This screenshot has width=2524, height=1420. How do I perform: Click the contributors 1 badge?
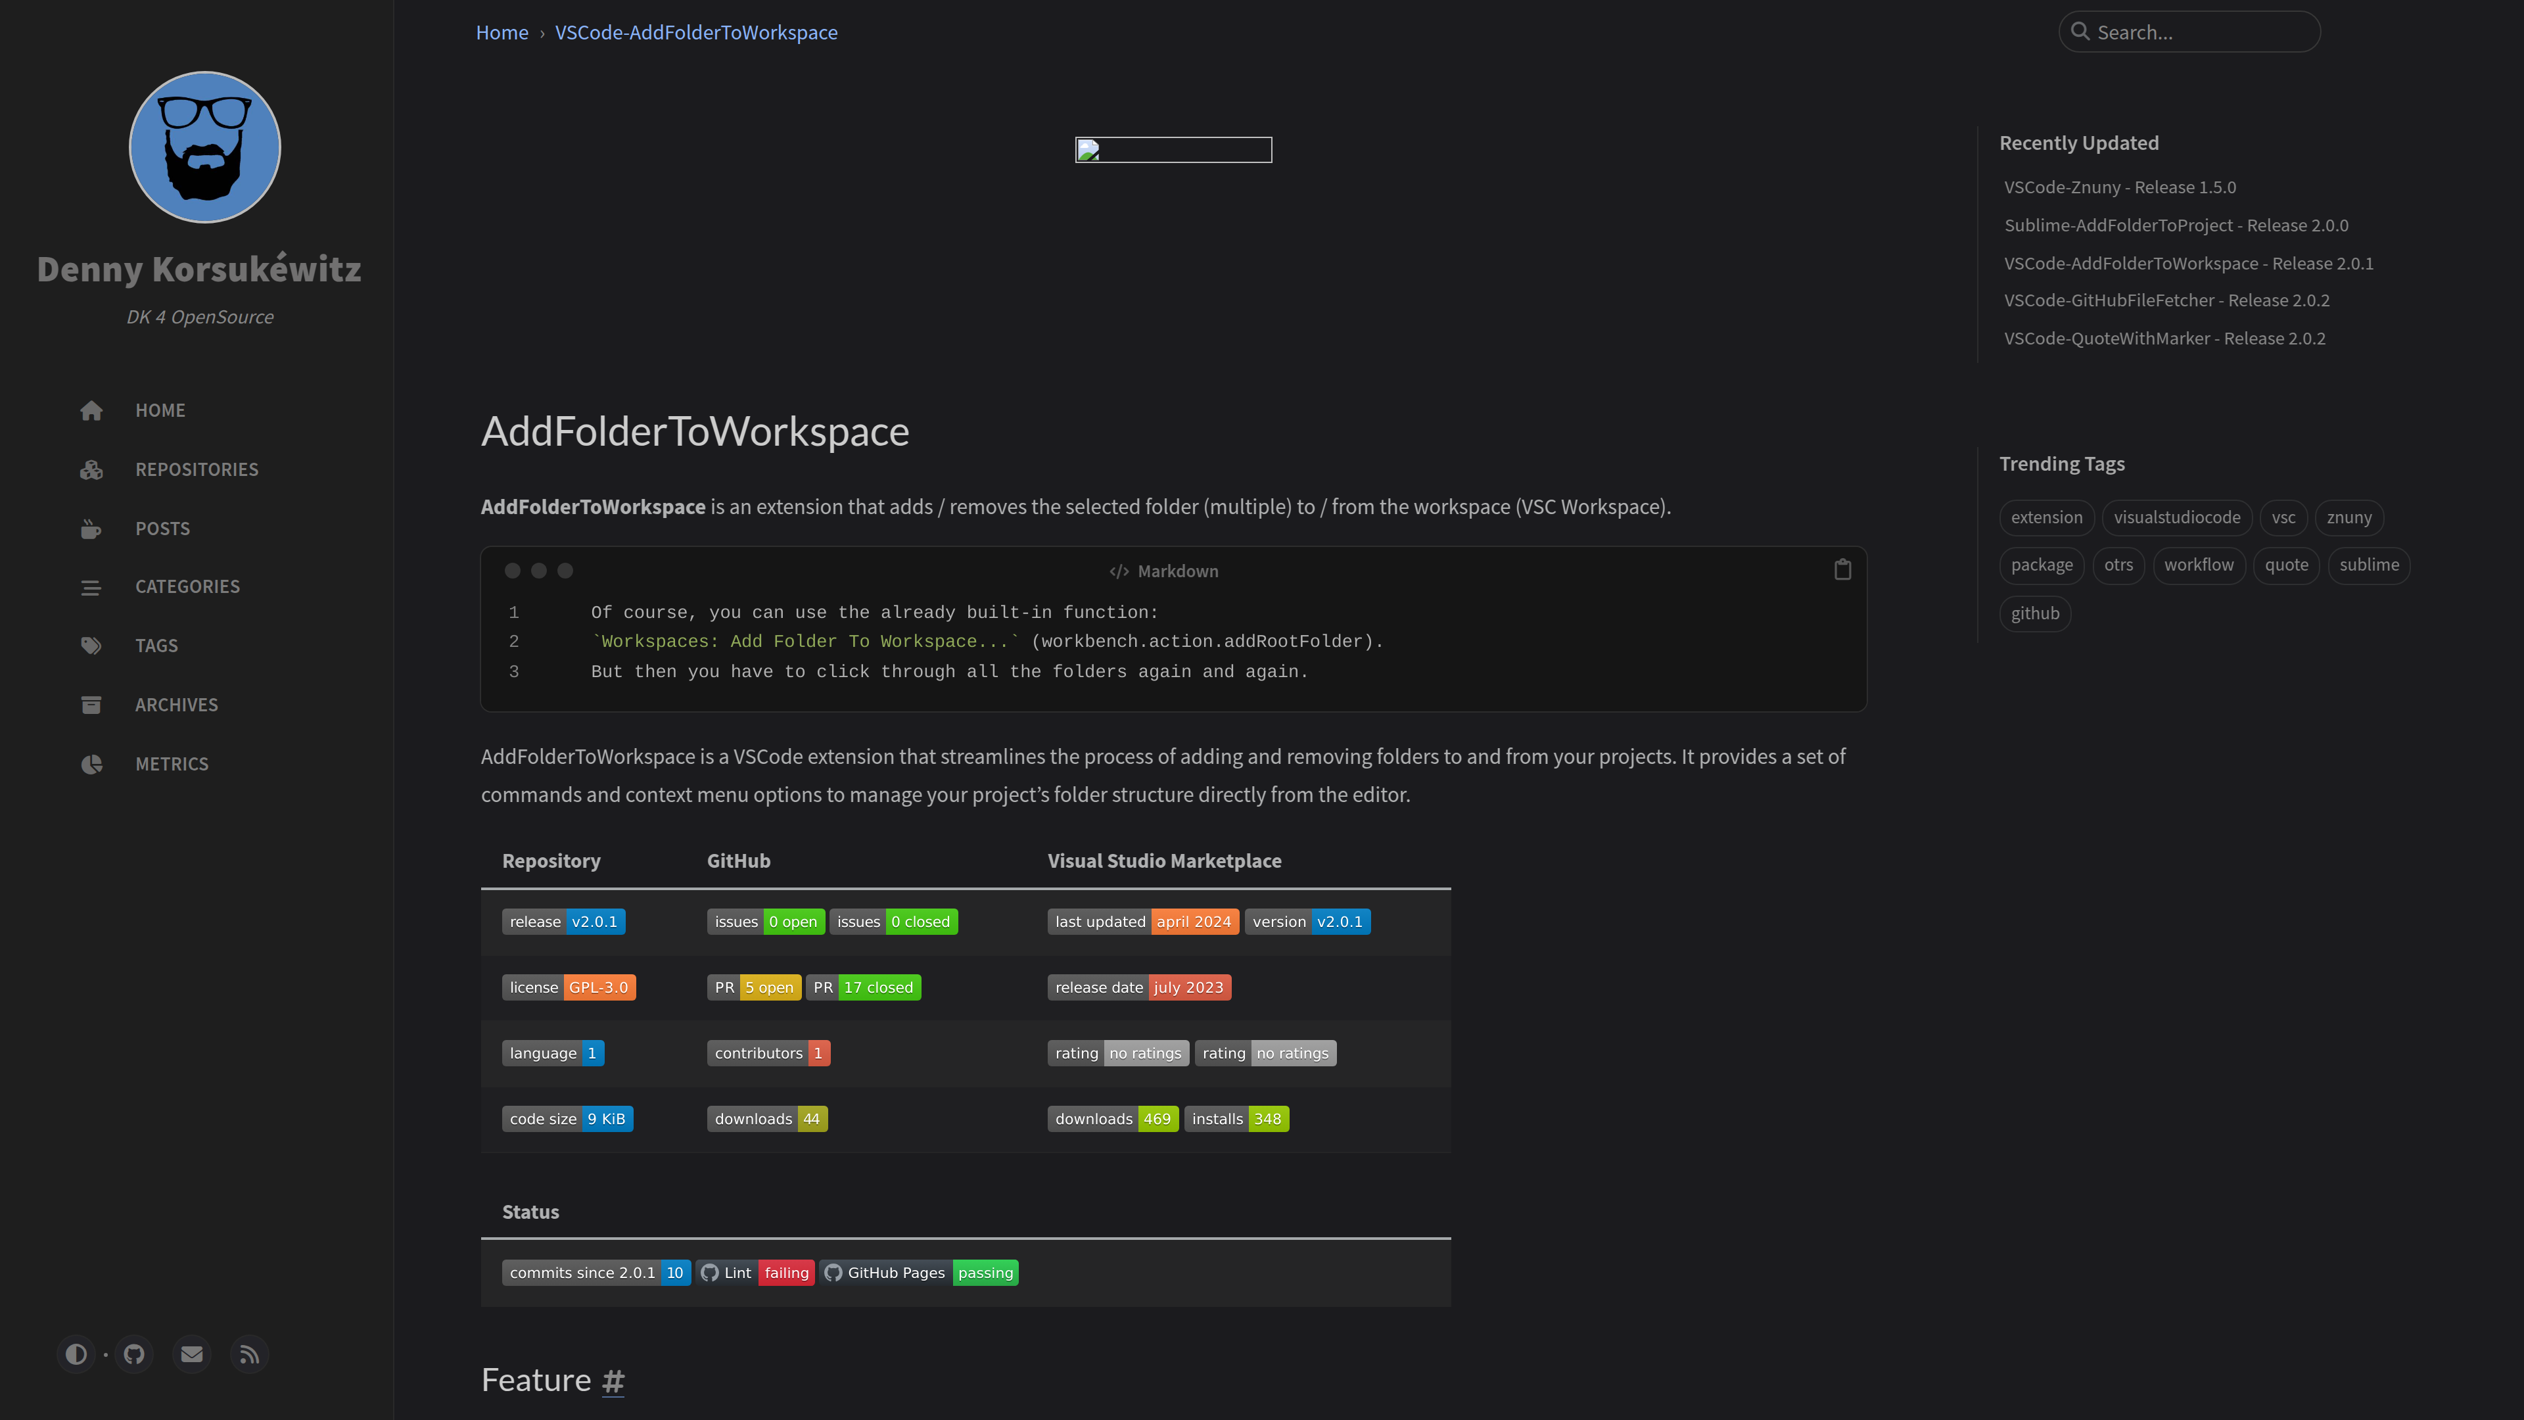coord(768,1053)
